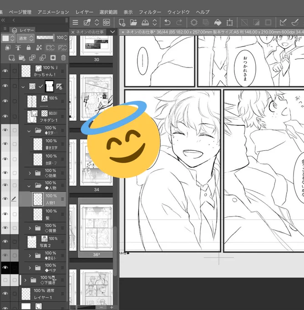Open the page tab list dropdown arrow
The height and width of the screenshot is (310, 304).
point(112,32)
